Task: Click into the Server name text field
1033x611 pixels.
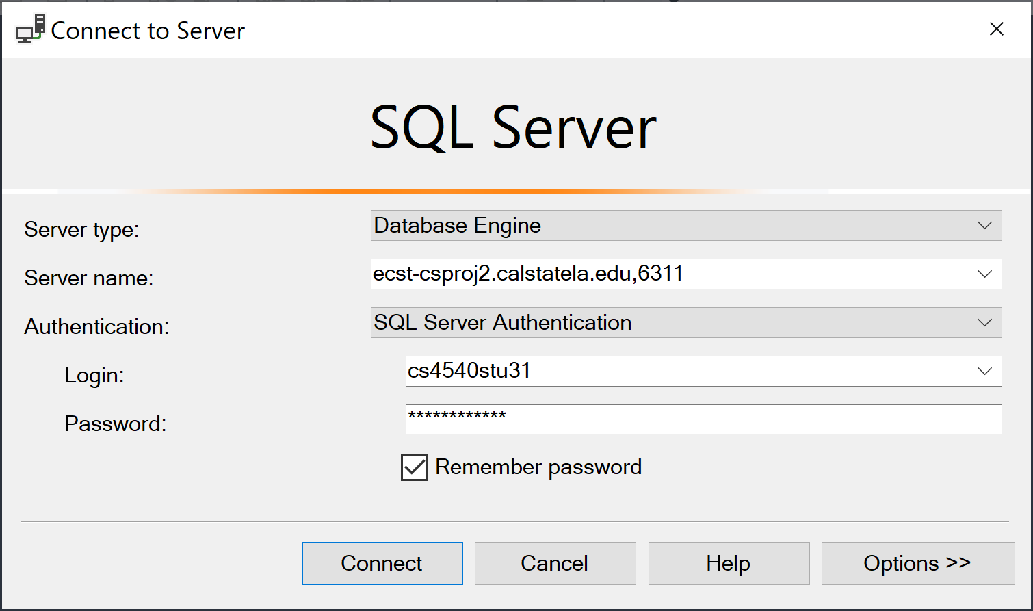Action: click(x=670, y=274)
